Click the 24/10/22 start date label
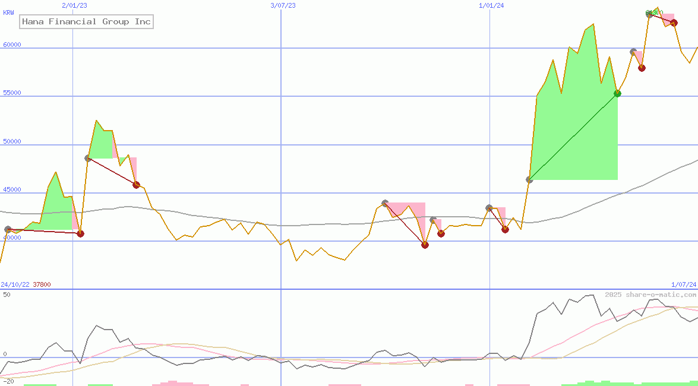 15,284
